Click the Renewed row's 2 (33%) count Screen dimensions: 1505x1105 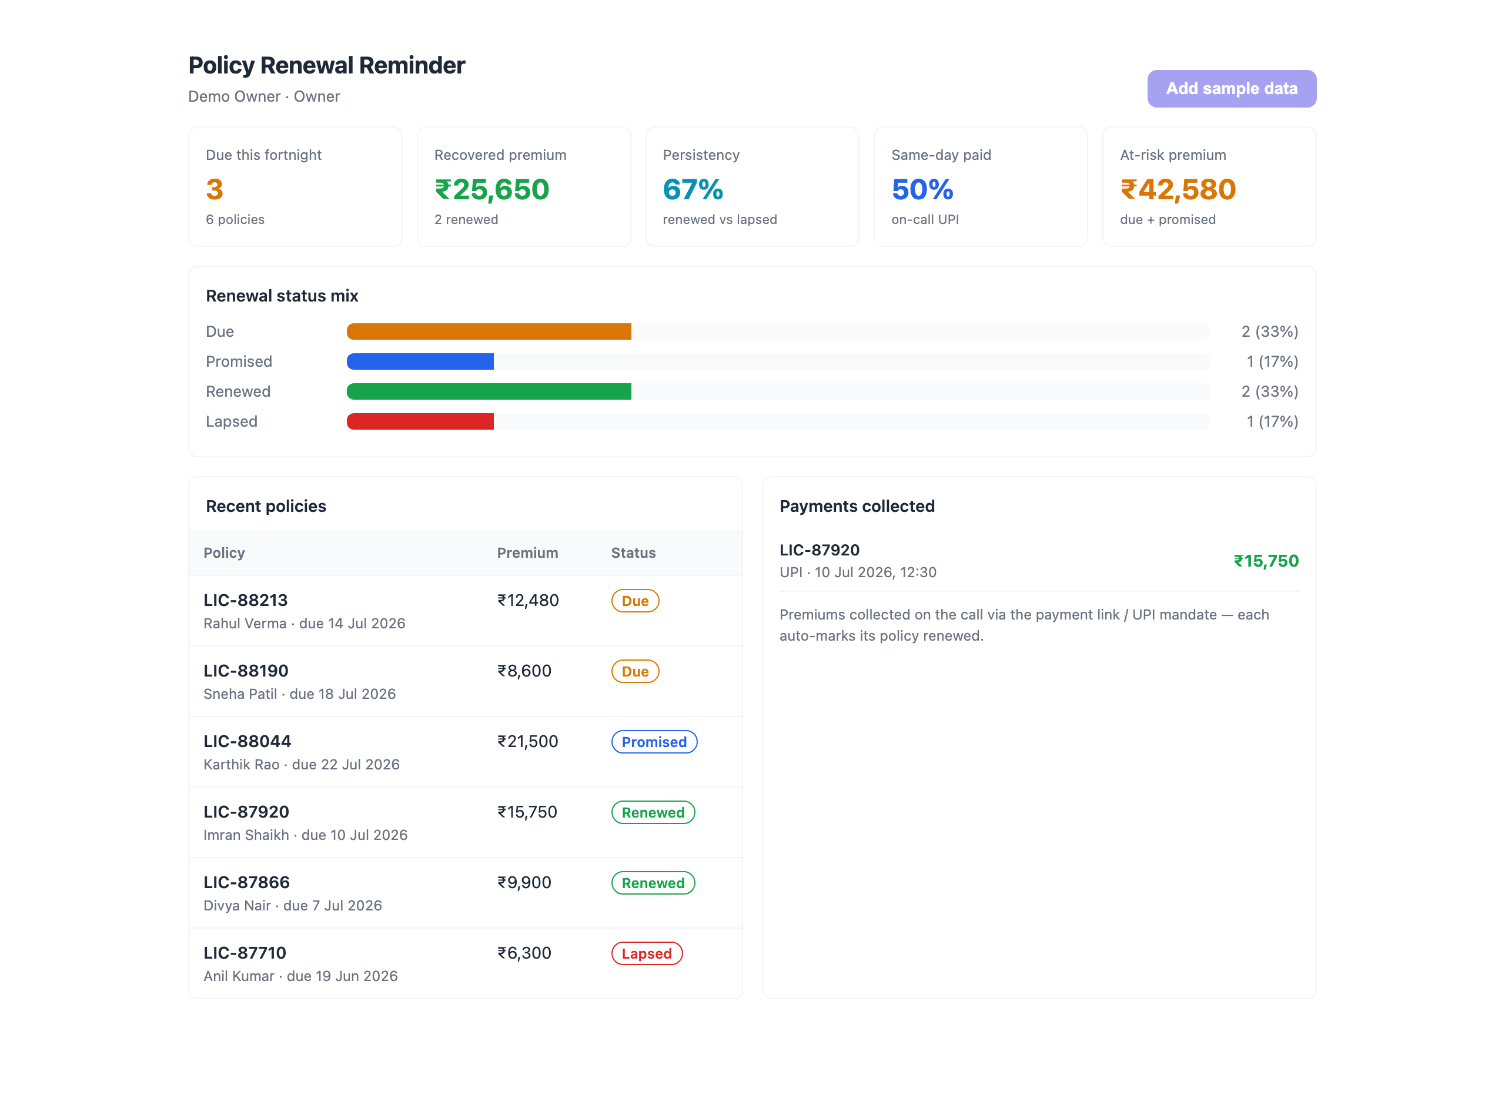1270,391
